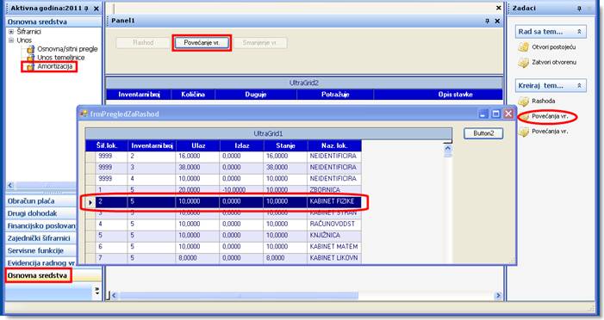Maximize the frmPregledZaRashod window
Image resolution: width=604 pixels, height=320 pixels.
[x=496, y=114]
